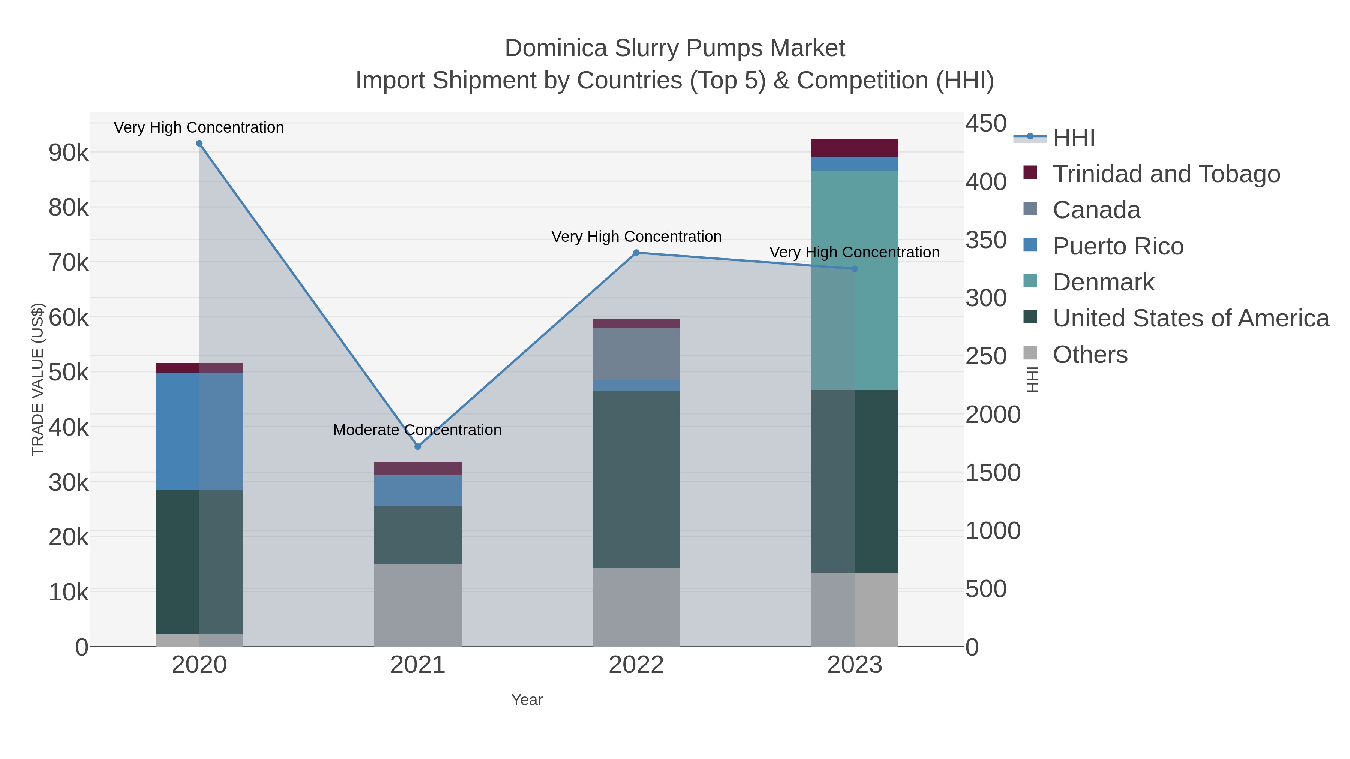Viewport: 1350px width, 759px height.
Task: Select the 2021 HHI data point
Action: [418, 446]
